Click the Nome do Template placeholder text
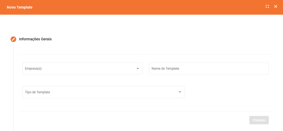283x131 pixels. click(165, 69)
